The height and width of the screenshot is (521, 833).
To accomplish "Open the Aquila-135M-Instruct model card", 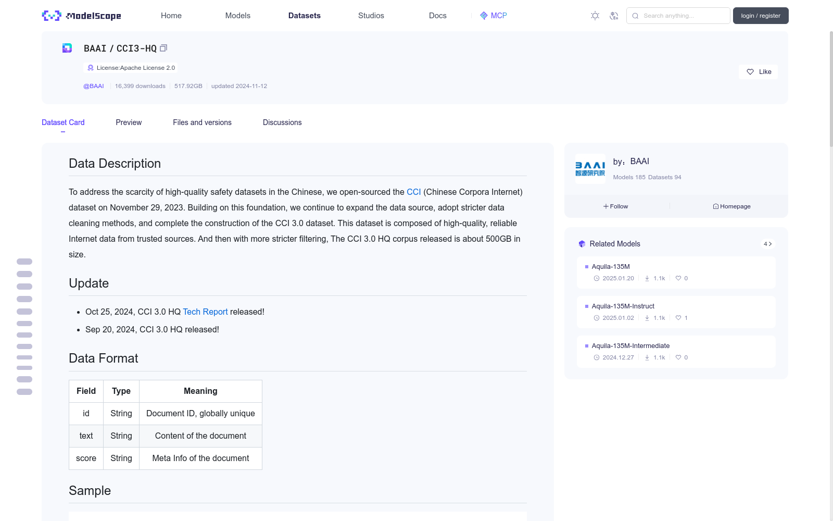I will [x=676, y=312].
